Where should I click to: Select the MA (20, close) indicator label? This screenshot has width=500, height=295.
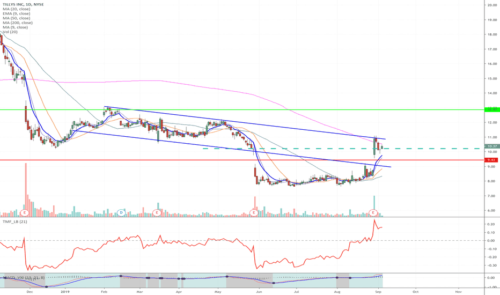coord(16,9)
